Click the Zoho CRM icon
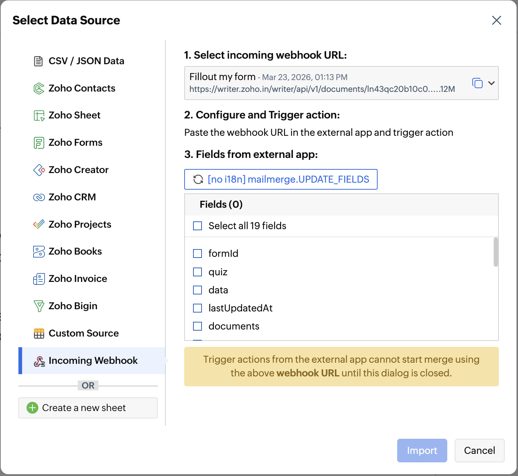The image size is (518, 476). pos(39,197)
